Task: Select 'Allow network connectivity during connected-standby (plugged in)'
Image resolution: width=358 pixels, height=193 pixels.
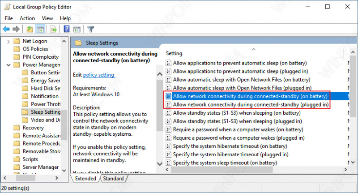Action: pyautogui.click(x=251, y=104)
